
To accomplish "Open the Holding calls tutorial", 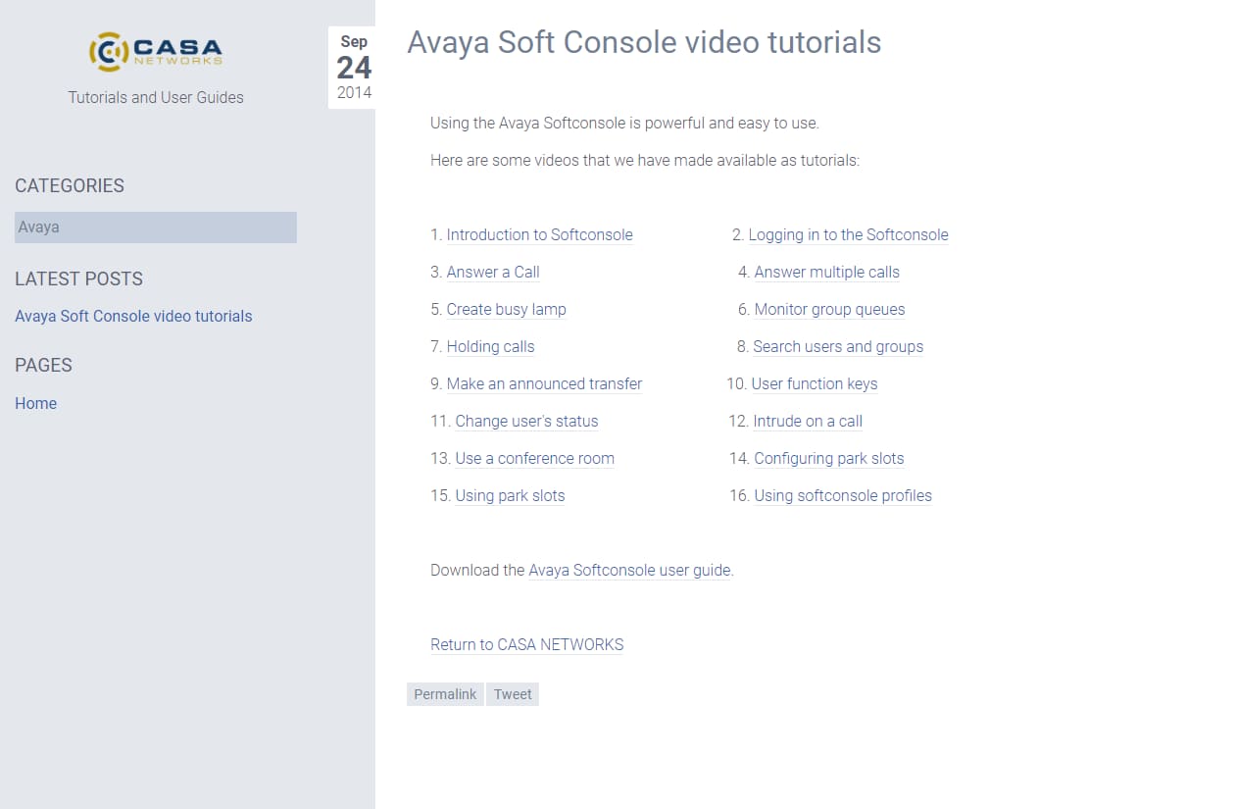I will (x=490, y=347).
